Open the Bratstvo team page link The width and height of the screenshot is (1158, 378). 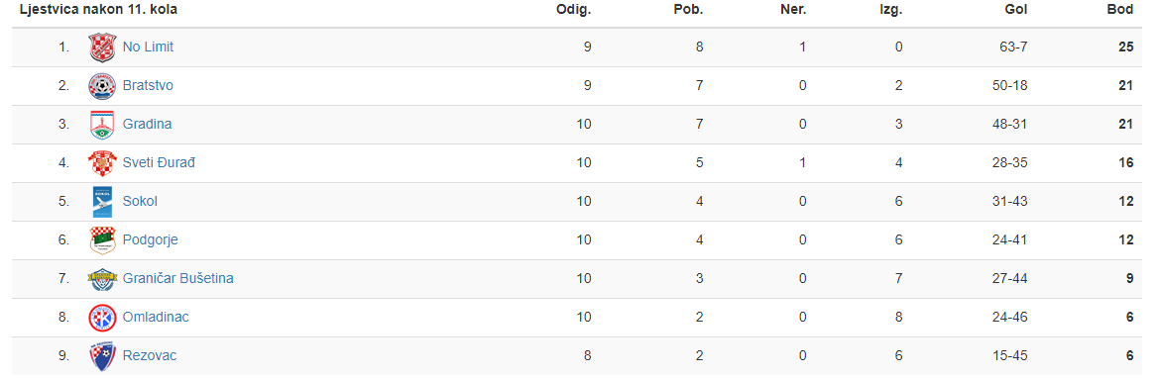click(148, 85)
